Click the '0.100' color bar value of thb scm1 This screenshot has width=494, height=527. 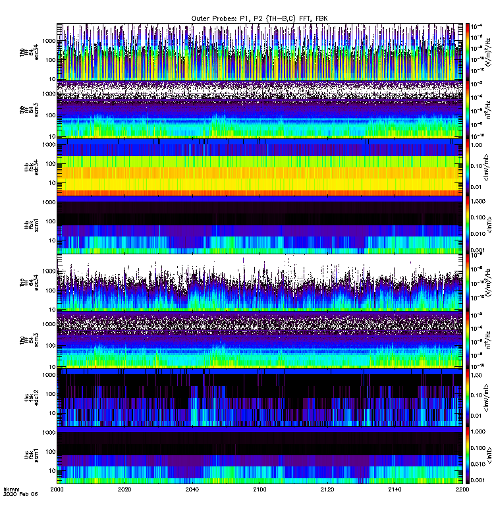478,217
